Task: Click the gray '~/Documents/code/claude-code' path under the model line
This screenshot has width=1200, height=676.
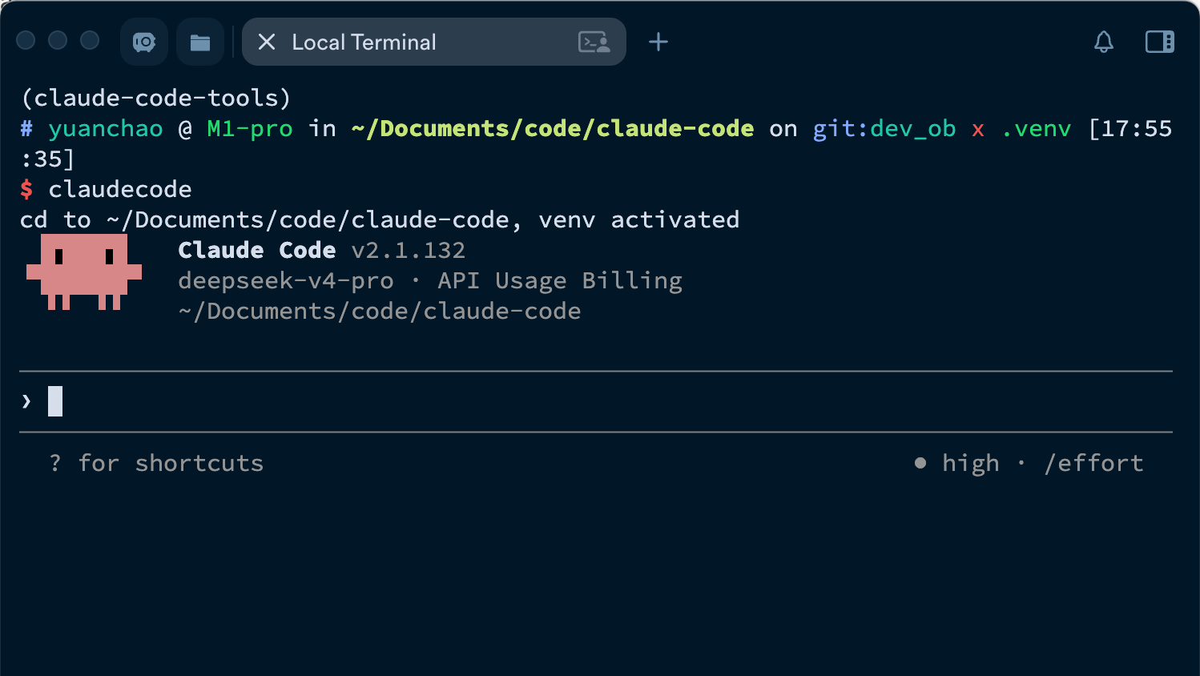Action: point(380,311)
